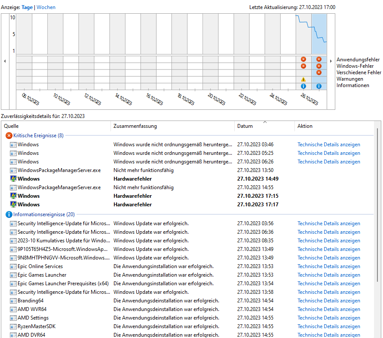Sort by the Datum column header
The image size is (383, 338).
tap(264, 126)
